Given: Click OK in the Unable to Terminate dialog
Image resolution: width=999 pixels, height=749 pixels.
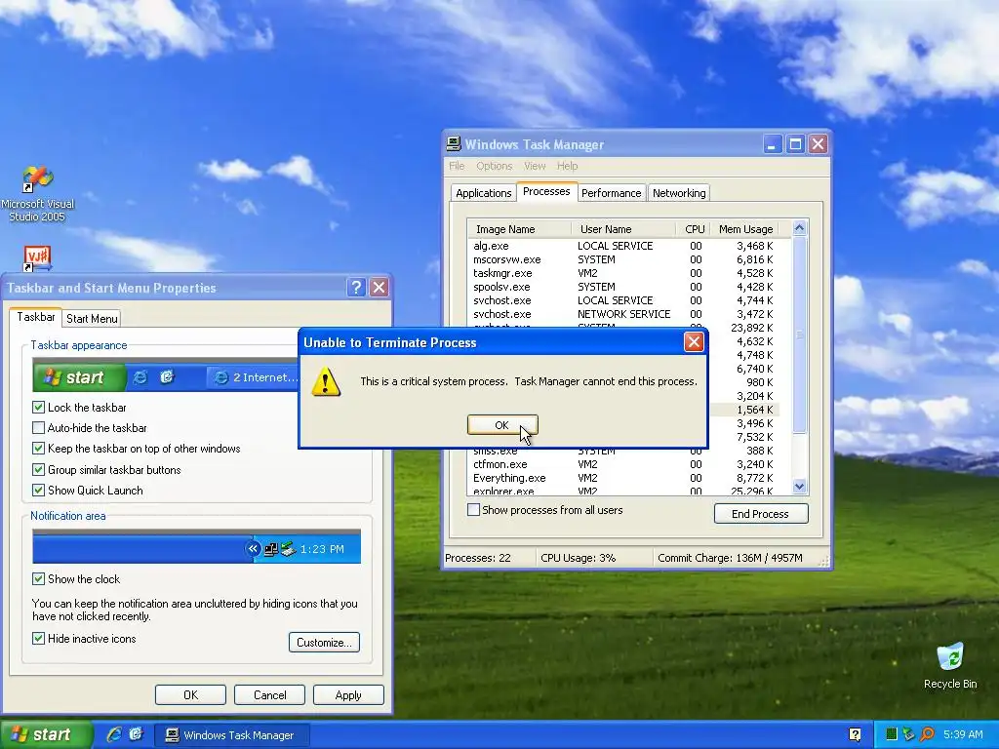Looking at the screenshot, I should point(502,425).
